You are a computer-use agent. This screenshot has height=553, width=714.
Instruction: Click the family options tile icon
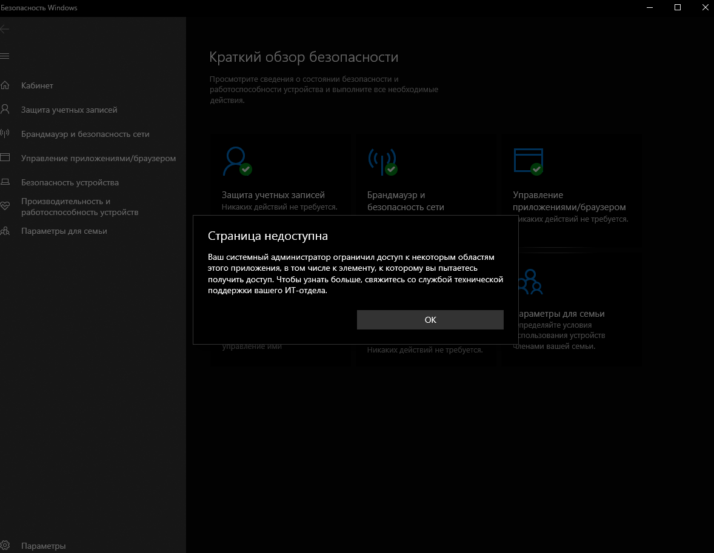tap(530, 282)
